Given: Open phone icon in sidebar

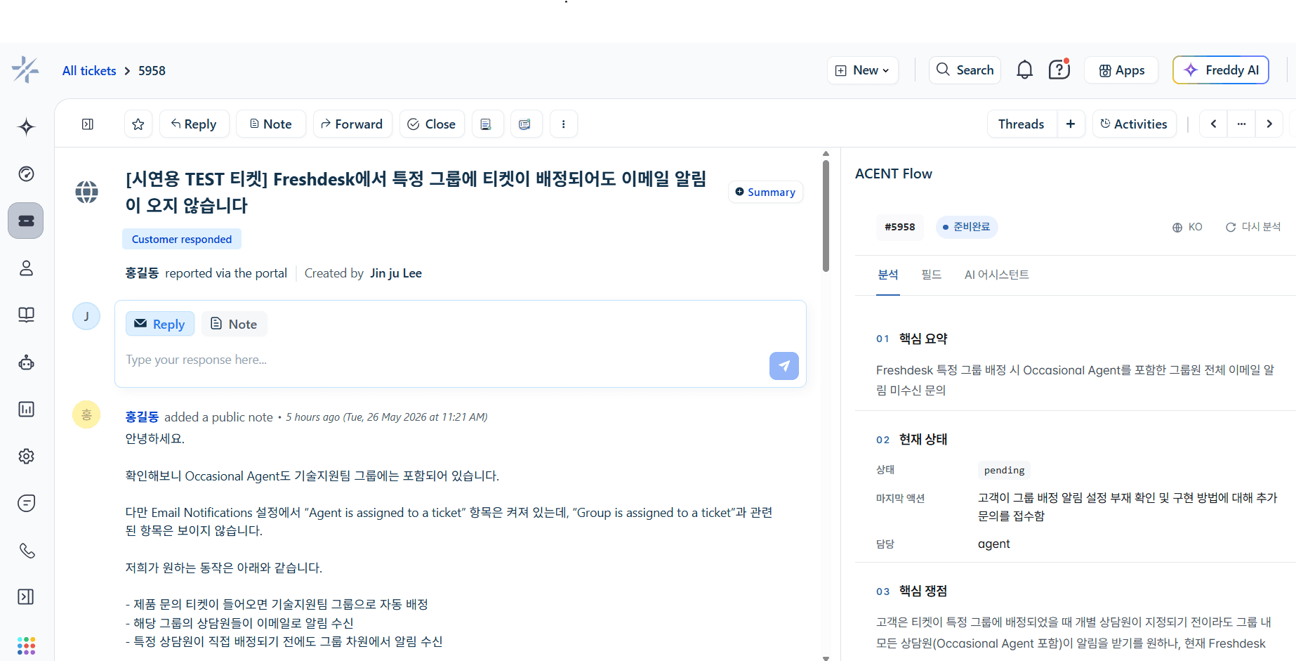Looking at the screenshot, I should pos(26,550).
